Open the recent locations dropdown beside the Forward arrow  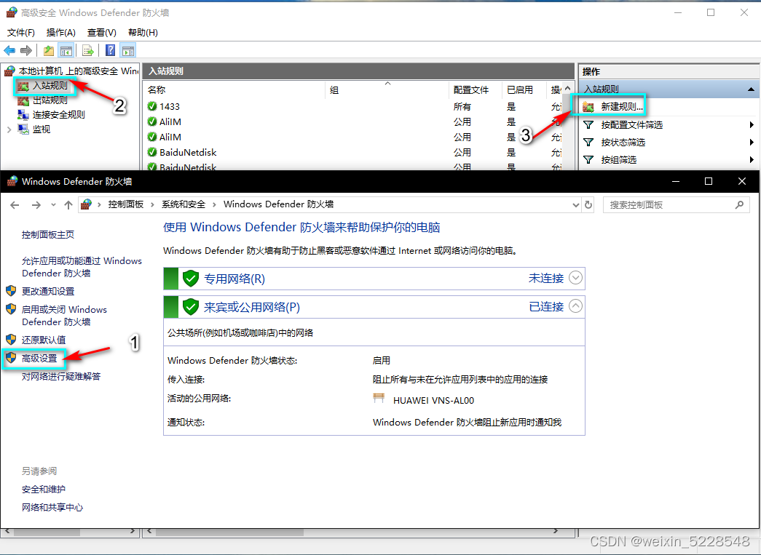[53, 205]
